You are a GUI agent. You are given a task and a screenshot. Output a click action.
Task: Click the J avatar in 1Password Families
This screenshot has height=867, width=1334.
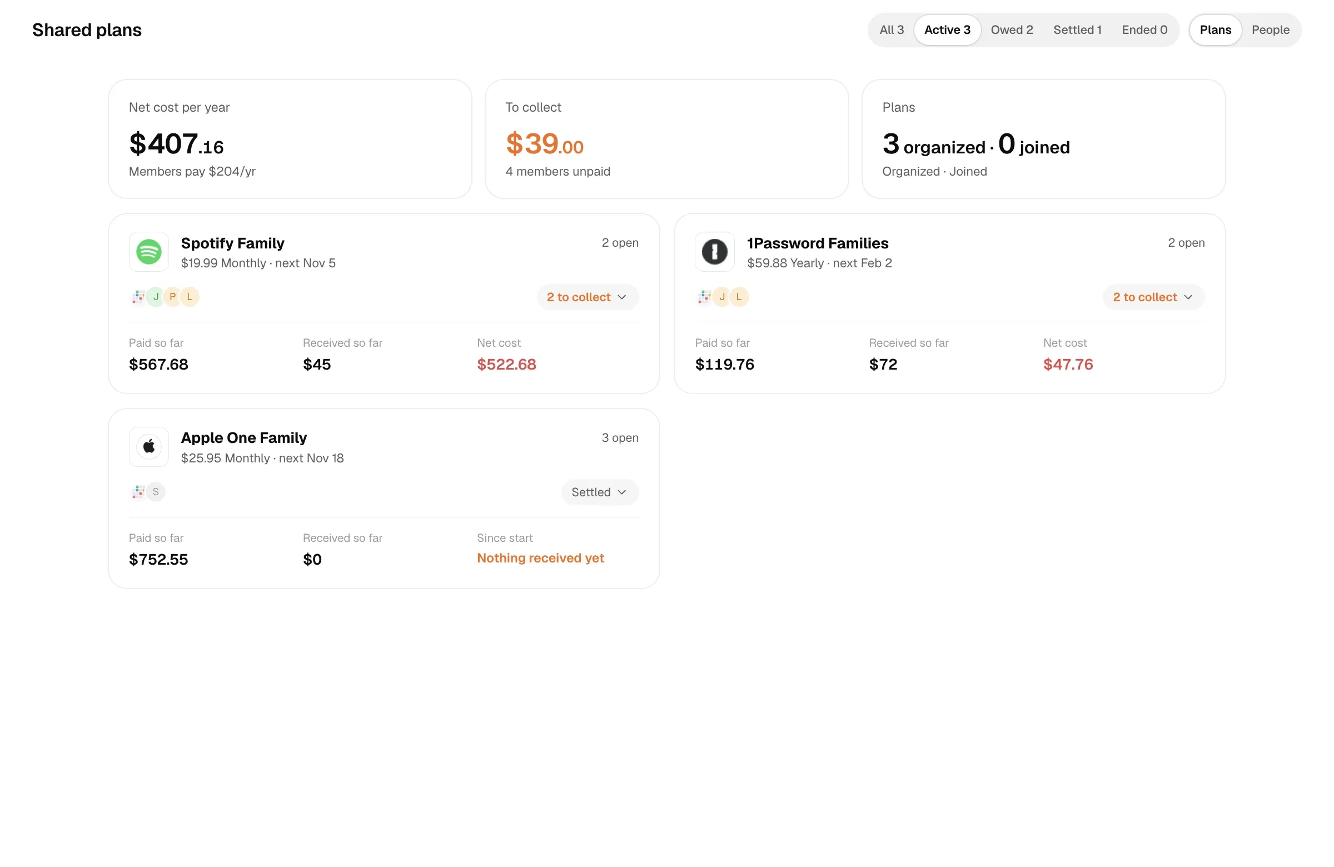(x=722, y=296)
